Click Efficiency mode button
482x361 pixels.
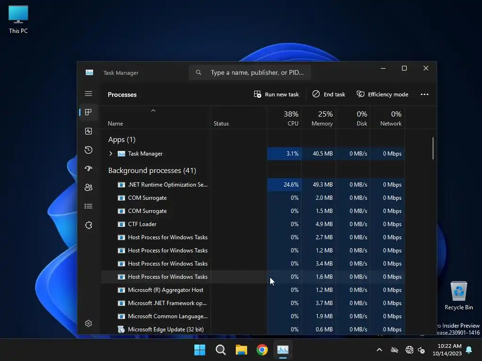(x=382, y=94)
